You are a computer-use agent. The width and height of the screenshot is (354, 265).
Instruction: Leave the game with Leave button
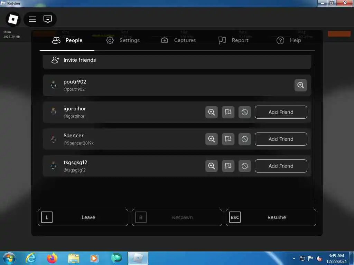click(83, 217)
